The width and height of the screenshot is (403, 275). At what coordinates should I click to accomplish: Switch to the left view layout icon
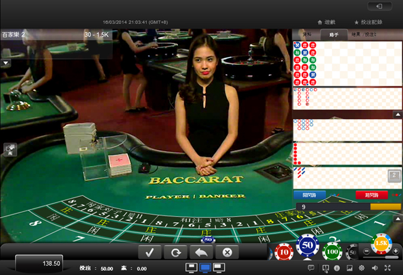(191, 267)
